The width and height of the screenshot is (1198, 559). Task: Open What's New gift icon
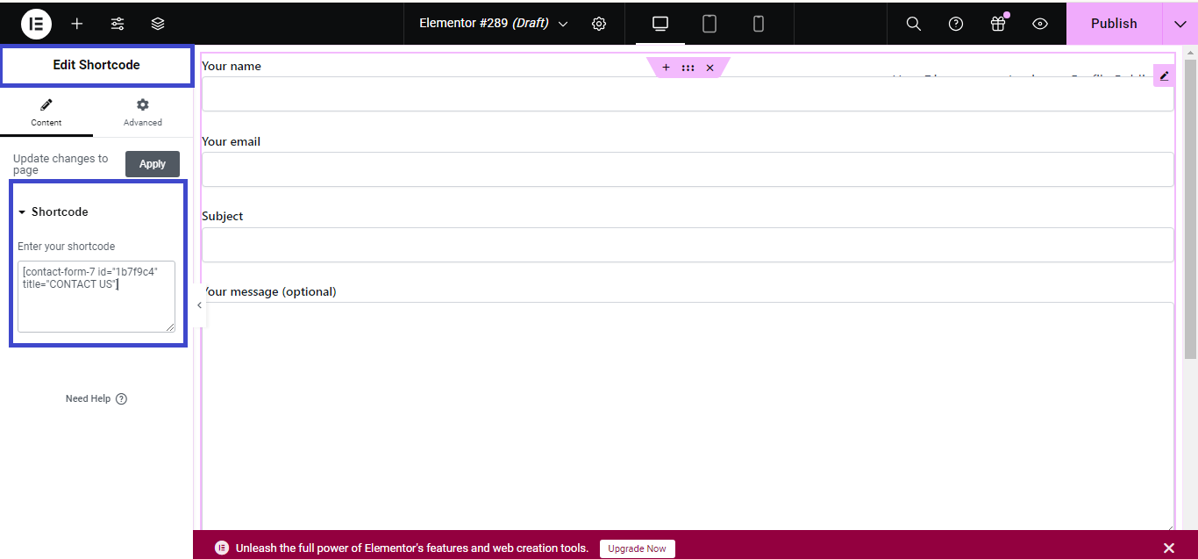(998, 24)
